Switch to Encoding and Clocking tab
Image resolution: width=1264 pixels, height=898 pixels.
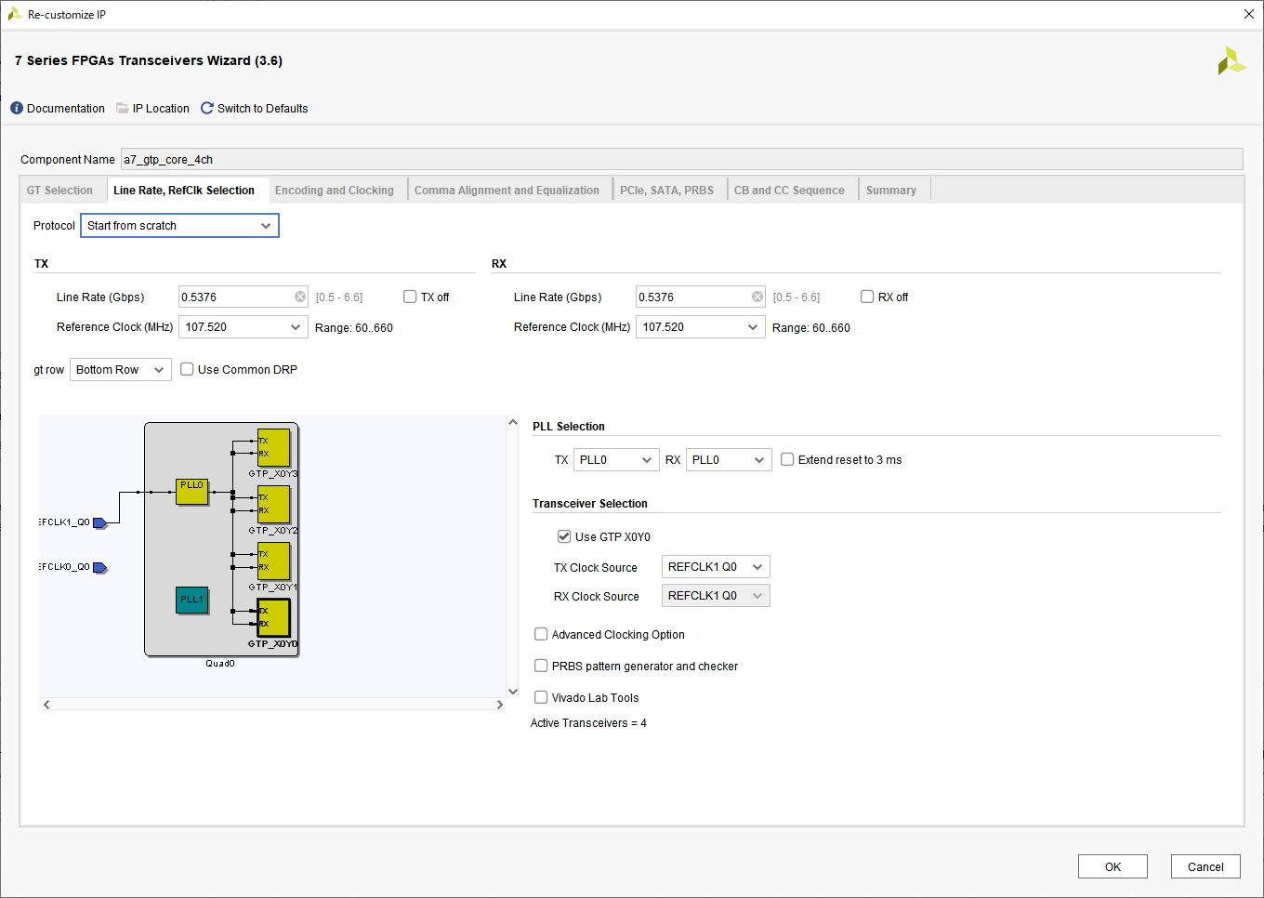(x=335, y=191)
